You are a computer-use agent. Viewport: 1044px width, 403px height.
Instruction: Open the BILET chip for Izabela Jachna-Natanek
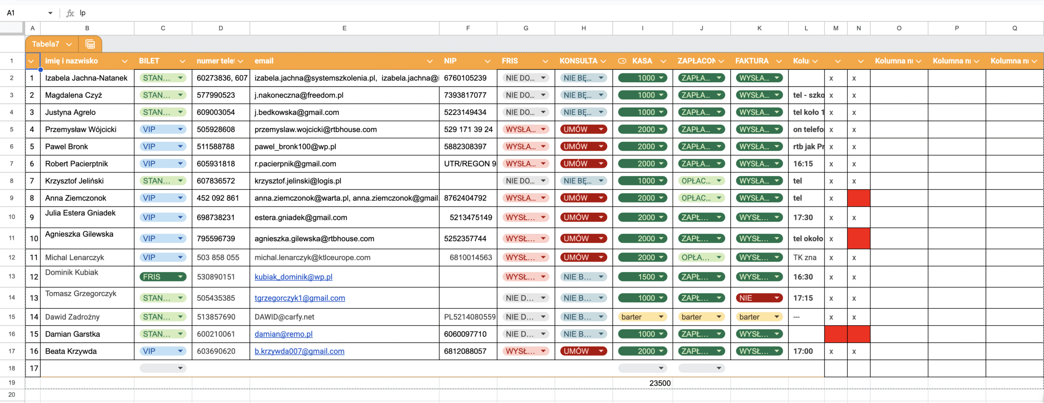pos(163,78)
